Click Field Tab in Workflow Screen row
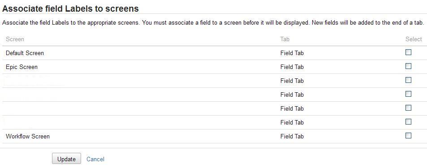The height and width of the screenshot is (168, 427). [x=292, y=136]
